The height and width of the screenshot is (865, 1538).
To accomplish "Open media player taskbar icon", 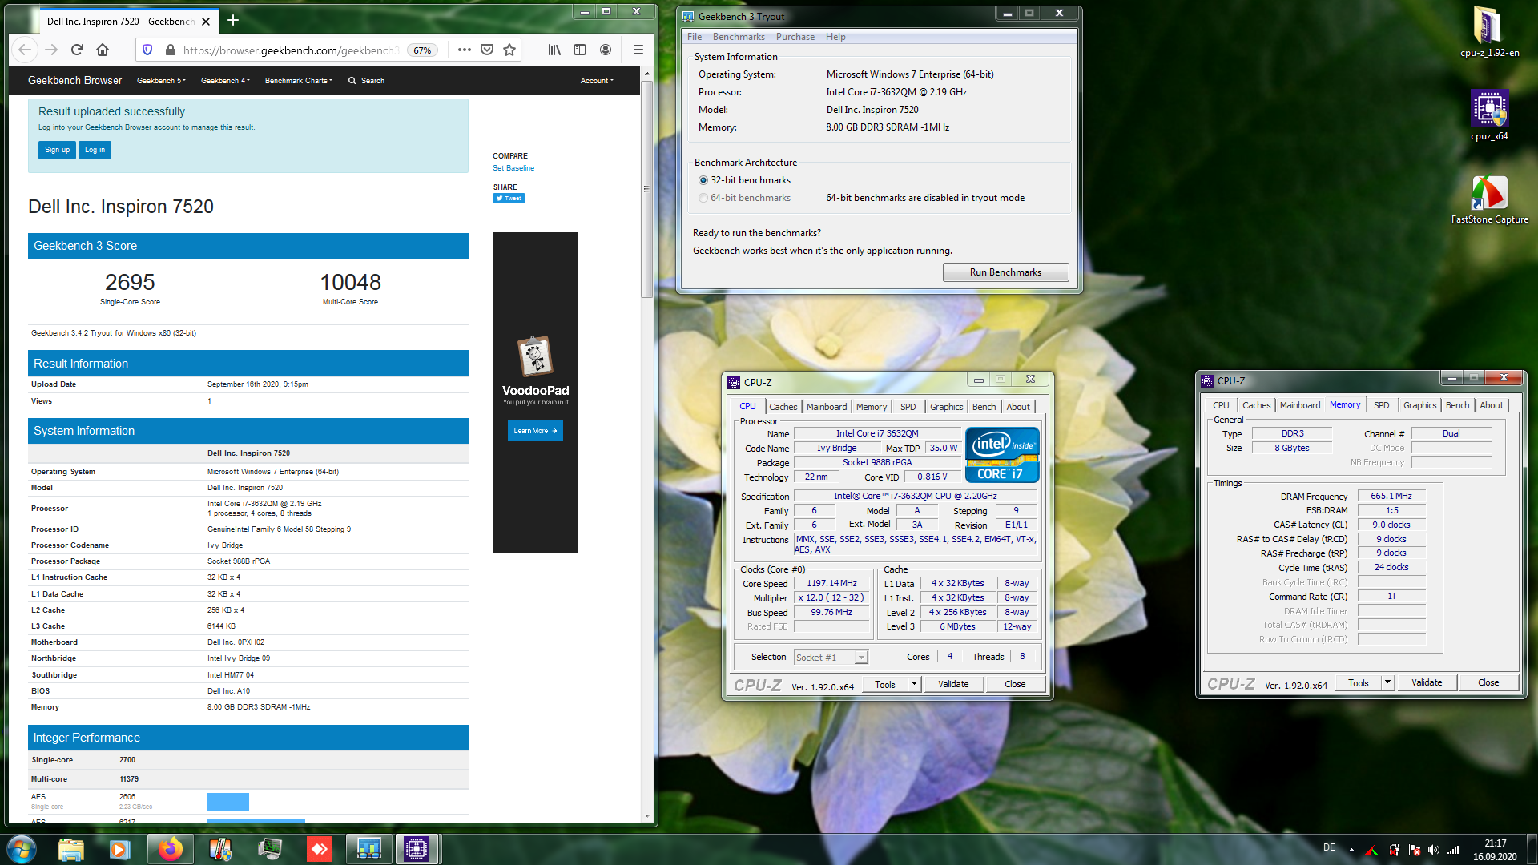I will 119,849.
